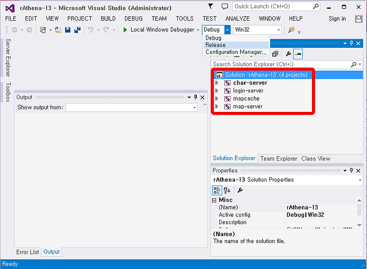Pin the Output panel with auto-hide icon
The height and width of the screenshot is (269, 367).
click(x=196, y=97)
